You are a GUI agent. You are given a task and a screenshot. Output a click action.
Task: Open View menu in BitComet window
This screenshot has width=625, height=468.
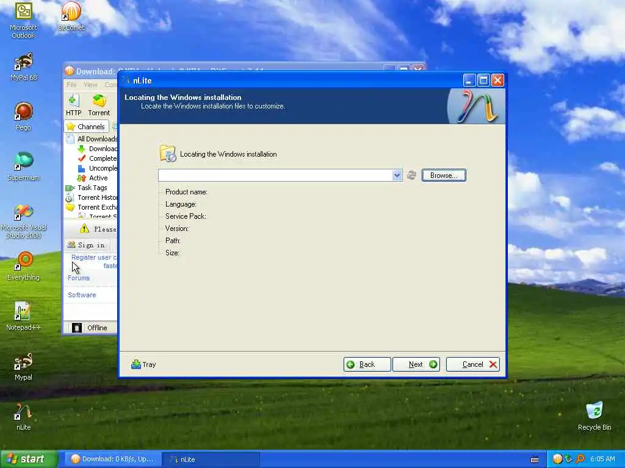click(x=90, y=85)
